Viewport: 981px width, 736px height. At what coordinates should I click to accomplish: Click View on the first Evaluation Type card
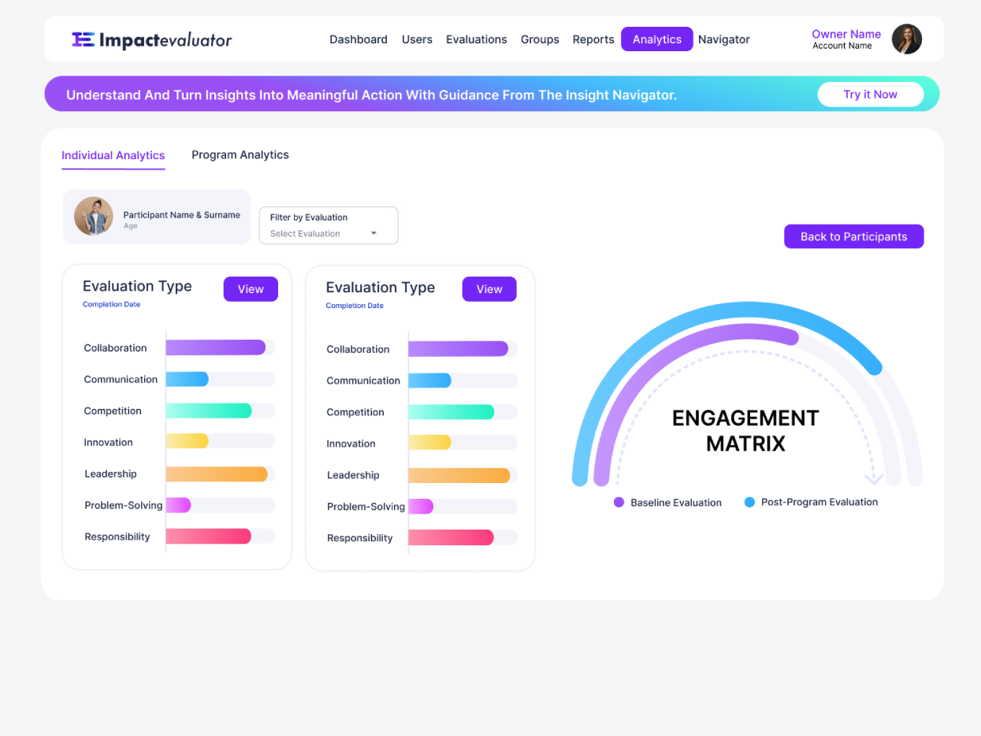coord(251,289)
